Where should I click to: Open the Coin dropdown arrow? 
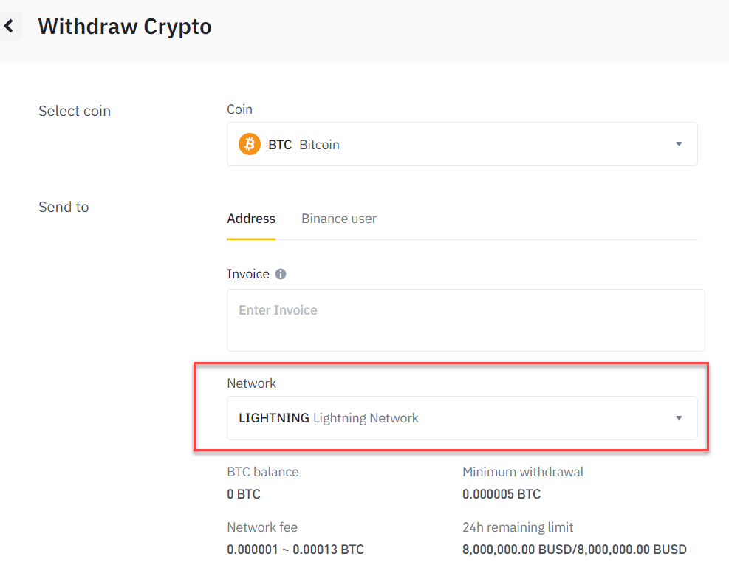(679, 144)
